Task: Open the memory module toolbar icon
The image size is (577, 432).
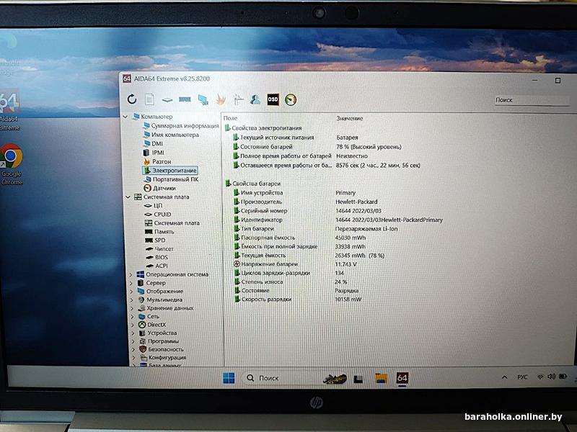Action: coord(185,99)
